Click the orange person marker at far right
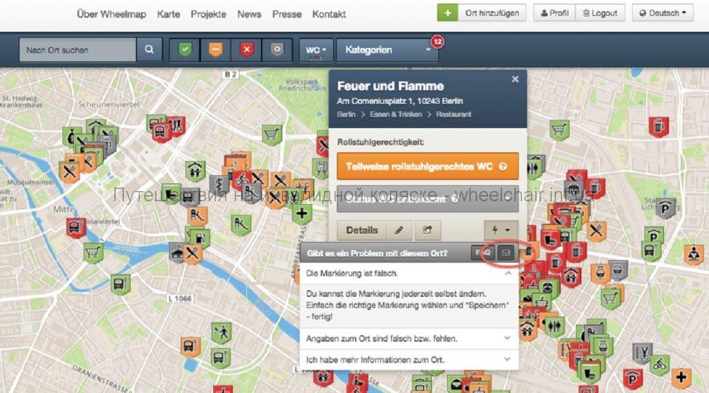 (692, 255)
